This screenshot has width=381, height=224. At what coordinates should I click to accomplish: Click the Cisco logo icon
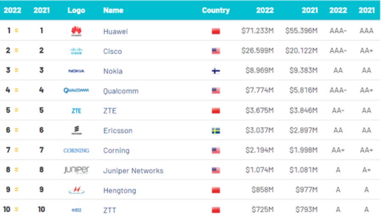point(76,51)
